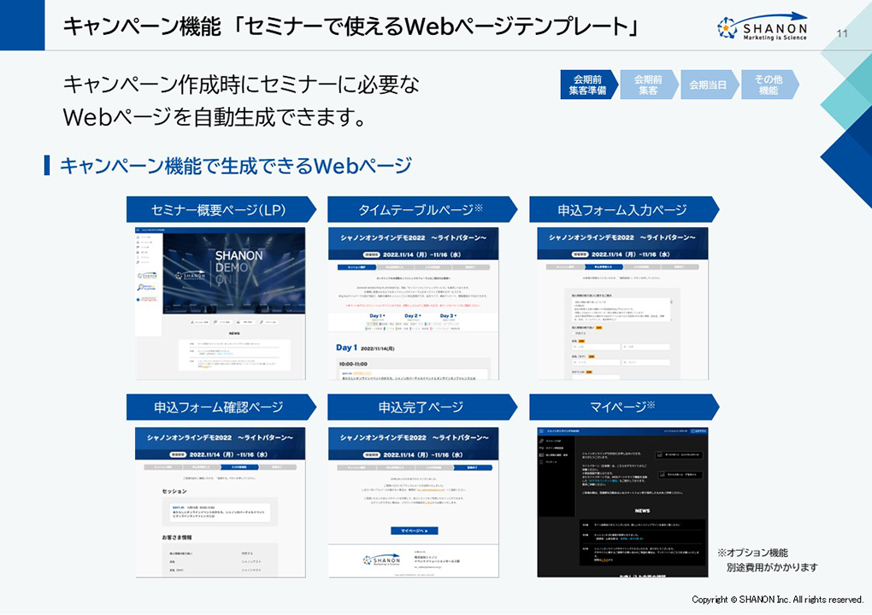872x615 pixels.
Task: View the application complete page screenshot
Action: (x=413, y=502)
